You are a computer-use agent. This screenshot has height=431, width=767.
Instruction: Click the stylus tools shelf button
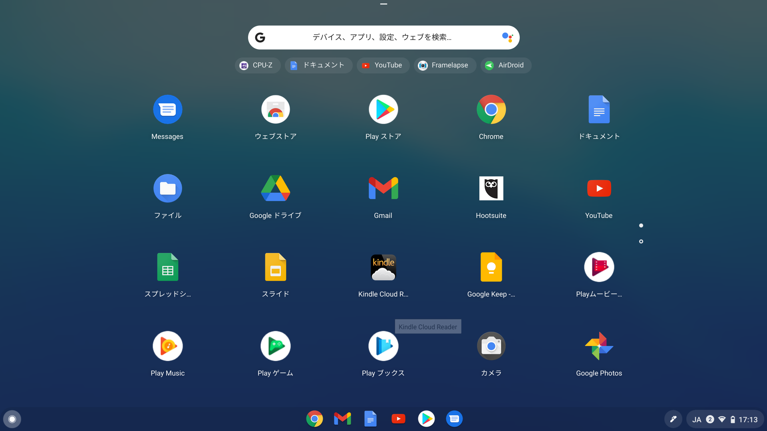coord(673,419)
